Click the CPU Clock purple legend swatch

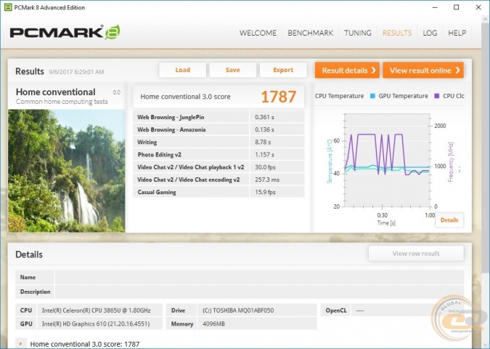pyautogui.click(x=437, y=96)
